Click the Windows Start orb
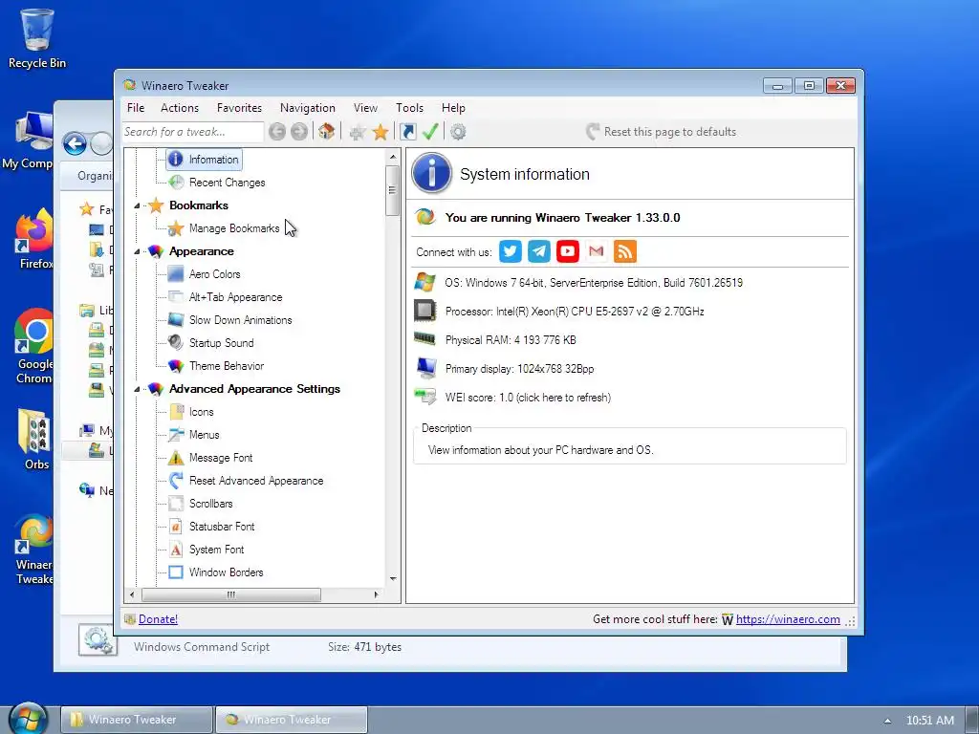 click(x=29, y=720)
